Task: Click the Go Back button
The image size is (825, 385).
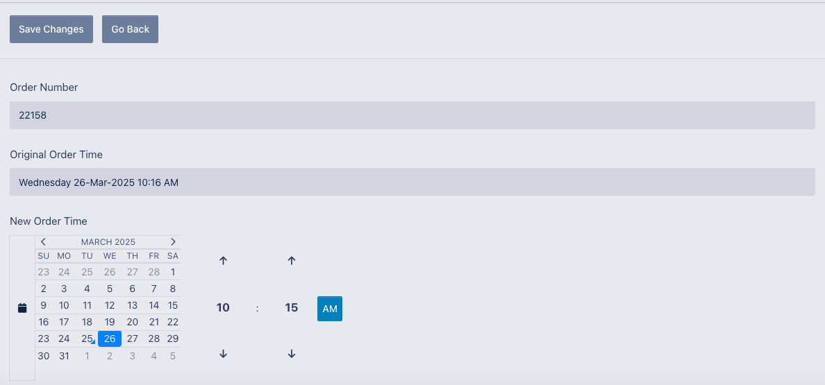Action: click(131, 29)
